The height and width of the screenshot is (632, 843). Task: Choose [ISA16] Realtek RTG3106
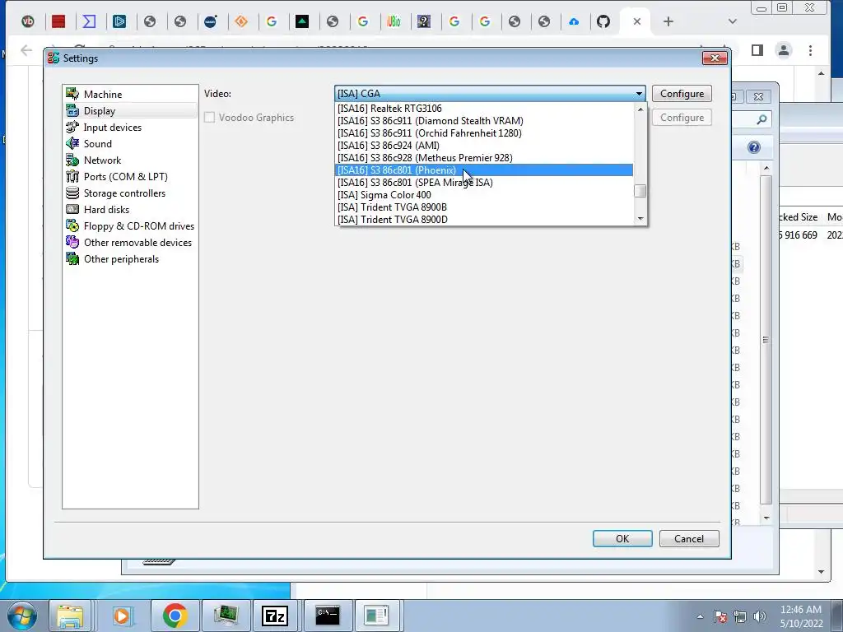point(484,109)
